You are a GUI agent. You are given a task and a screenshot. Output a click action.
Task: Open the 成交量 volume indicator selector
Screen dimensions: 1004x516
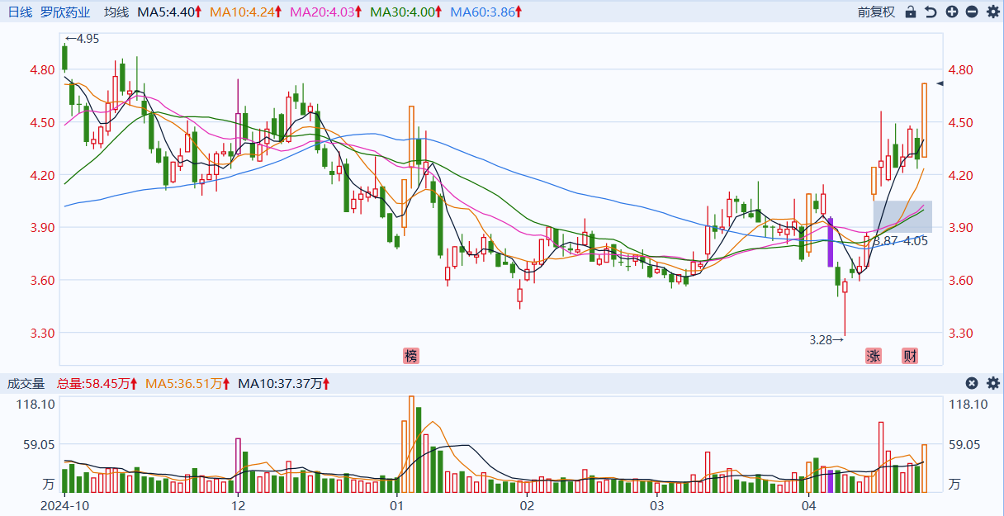[x=26, y=383]
